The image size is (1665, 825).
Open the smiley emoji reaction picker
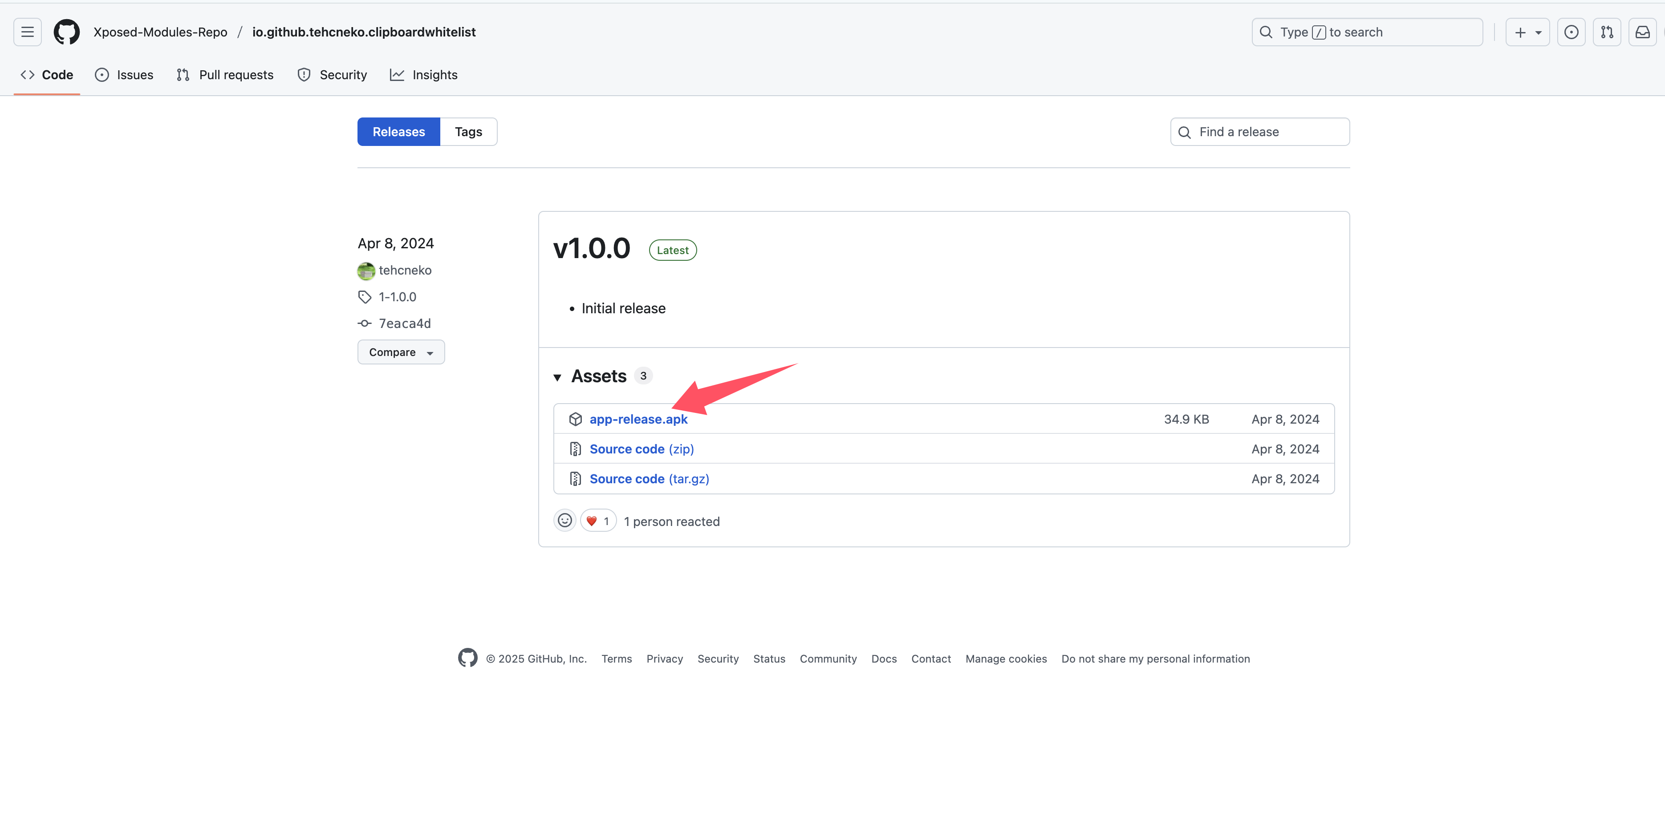tap(564, 520)
